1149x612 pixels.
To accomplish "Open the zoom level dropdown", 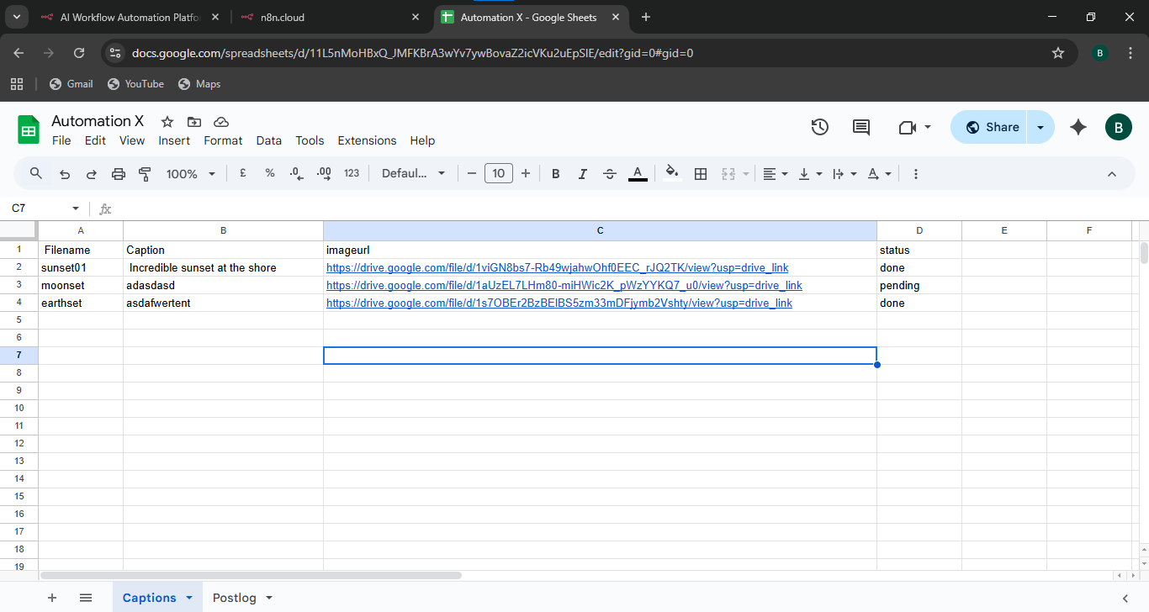I will pyautogui.click(x=189, y=173).
